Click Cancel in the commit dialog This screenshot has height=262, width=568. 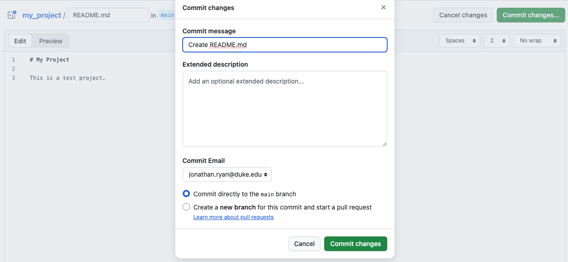click(x=304, y=244)
